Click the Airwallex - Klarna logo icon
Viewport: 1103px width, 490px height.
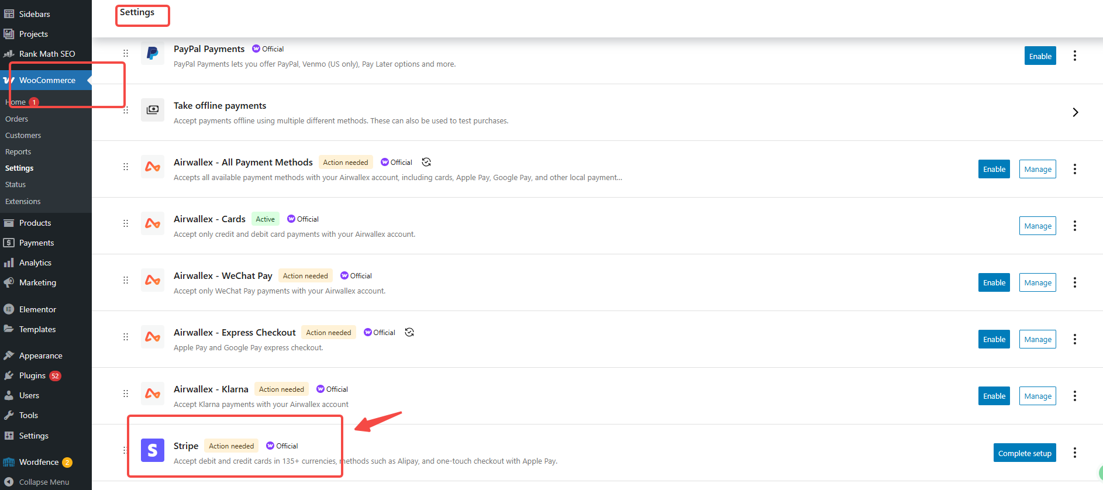pyautogui.click(x=153, y=394)
